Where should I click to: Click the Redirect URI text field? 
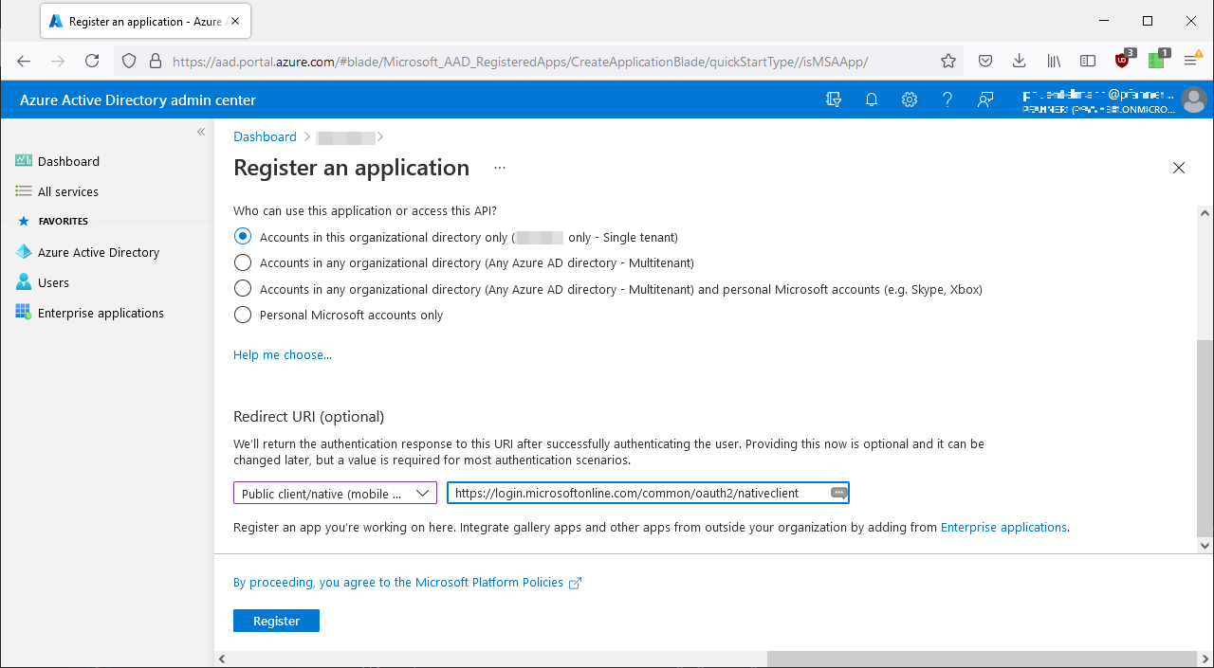pos(635,494)
